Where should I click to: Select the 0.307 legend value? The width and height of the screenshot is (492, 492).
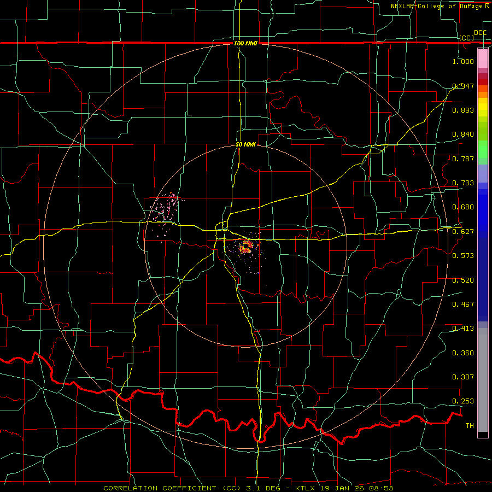point(463,377)
